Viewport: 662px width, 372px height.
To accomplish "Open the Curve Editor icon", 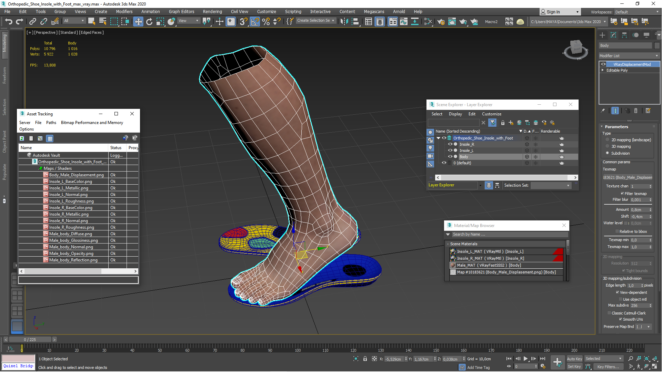I will pos(404,22).
